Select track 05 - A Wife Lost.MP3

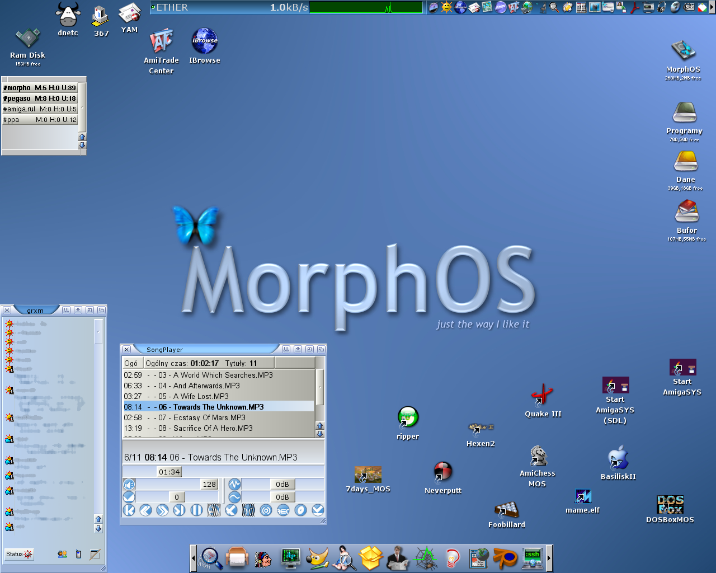pyautogui.click(x=219, y=396)
